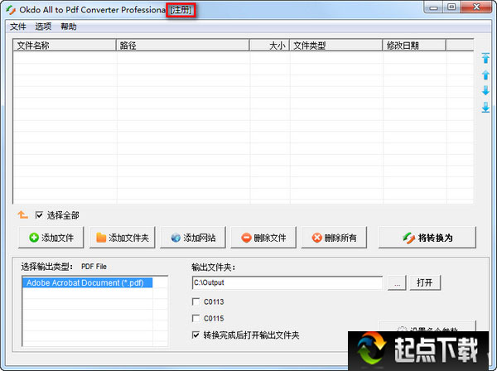Click the Okdo app icon in title bar
The image size is (497, 371).
coord(11,10)
